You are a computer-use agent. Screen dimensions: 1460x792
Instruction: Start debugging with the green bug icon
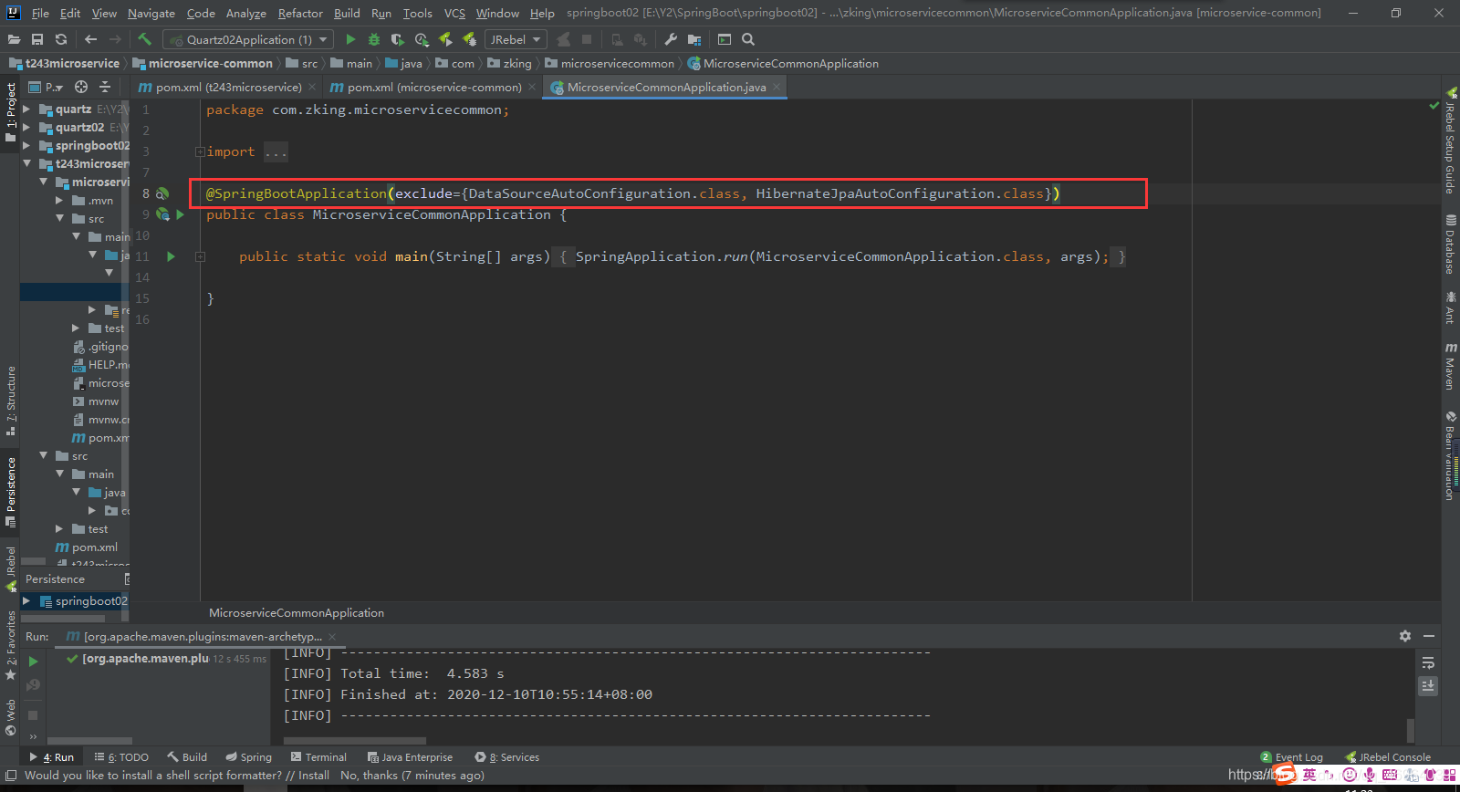(x=374, y=39)
